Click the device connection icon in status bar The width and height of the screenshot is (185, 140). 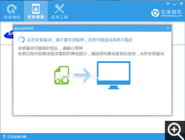4,137
